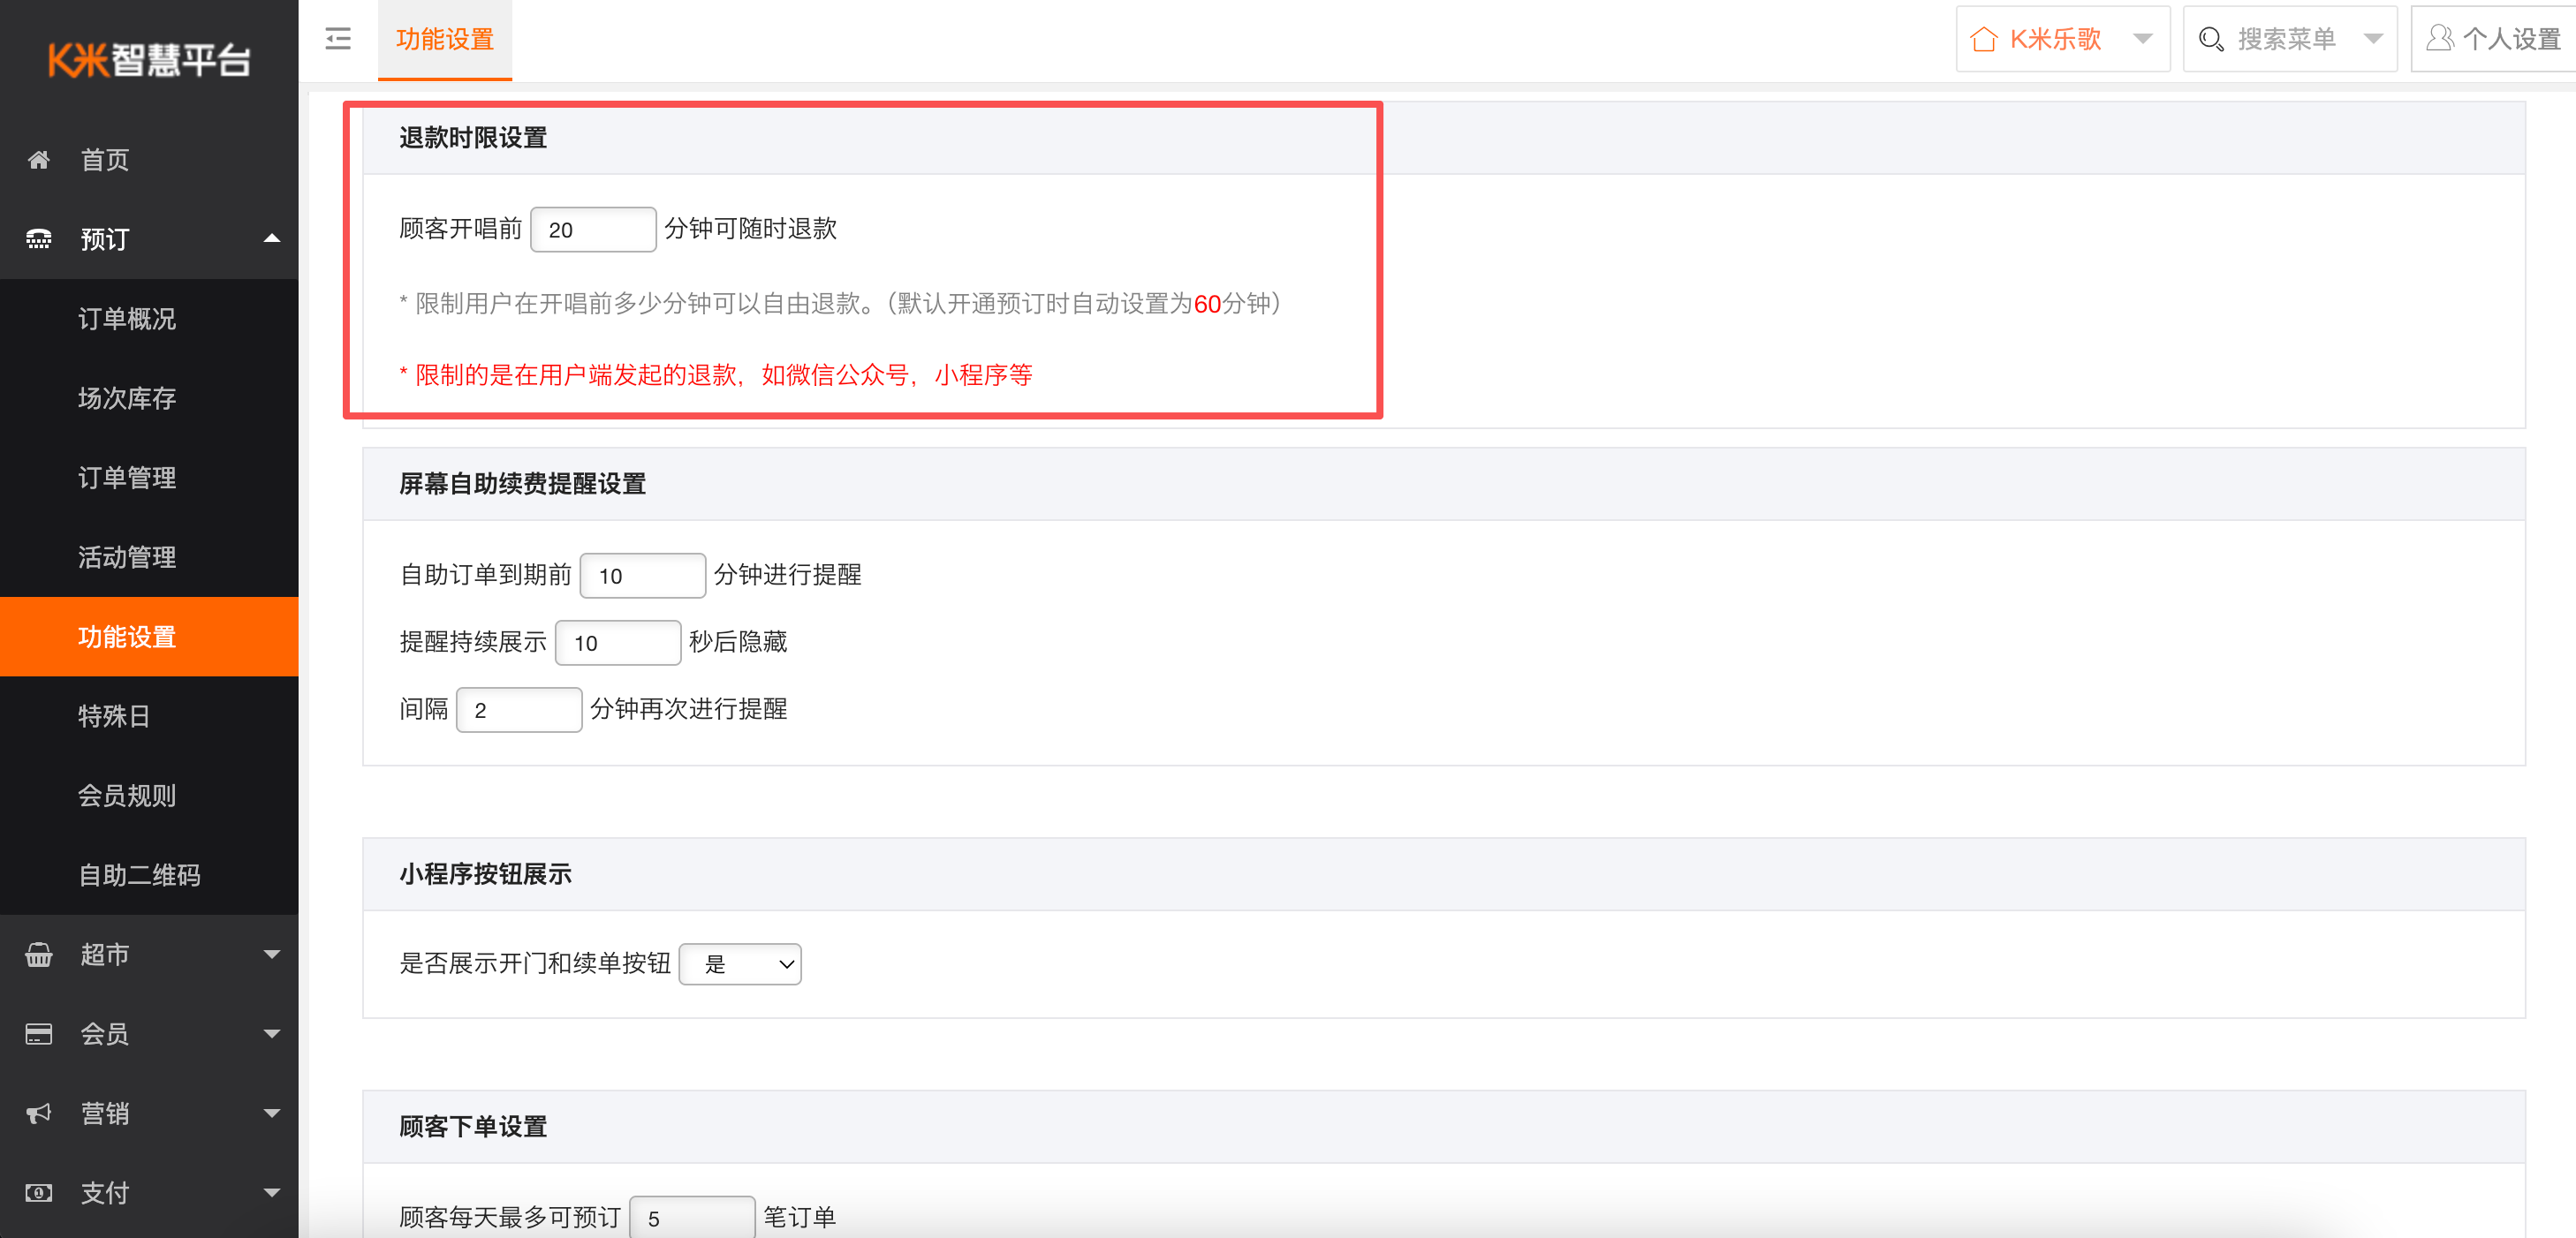Open the 是否展示开门和续单按钮 dropdown
2576x1238 pixels.
(740, 964)
